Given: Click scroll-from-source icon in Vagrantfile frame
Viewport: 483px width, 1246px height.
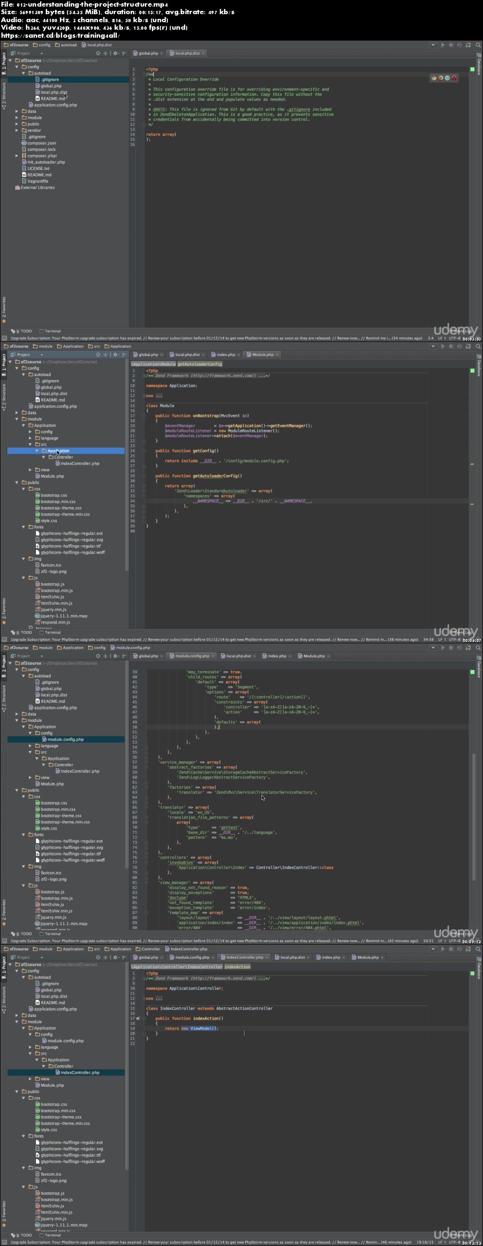Looking at the screenshot, I should point(98,53).
